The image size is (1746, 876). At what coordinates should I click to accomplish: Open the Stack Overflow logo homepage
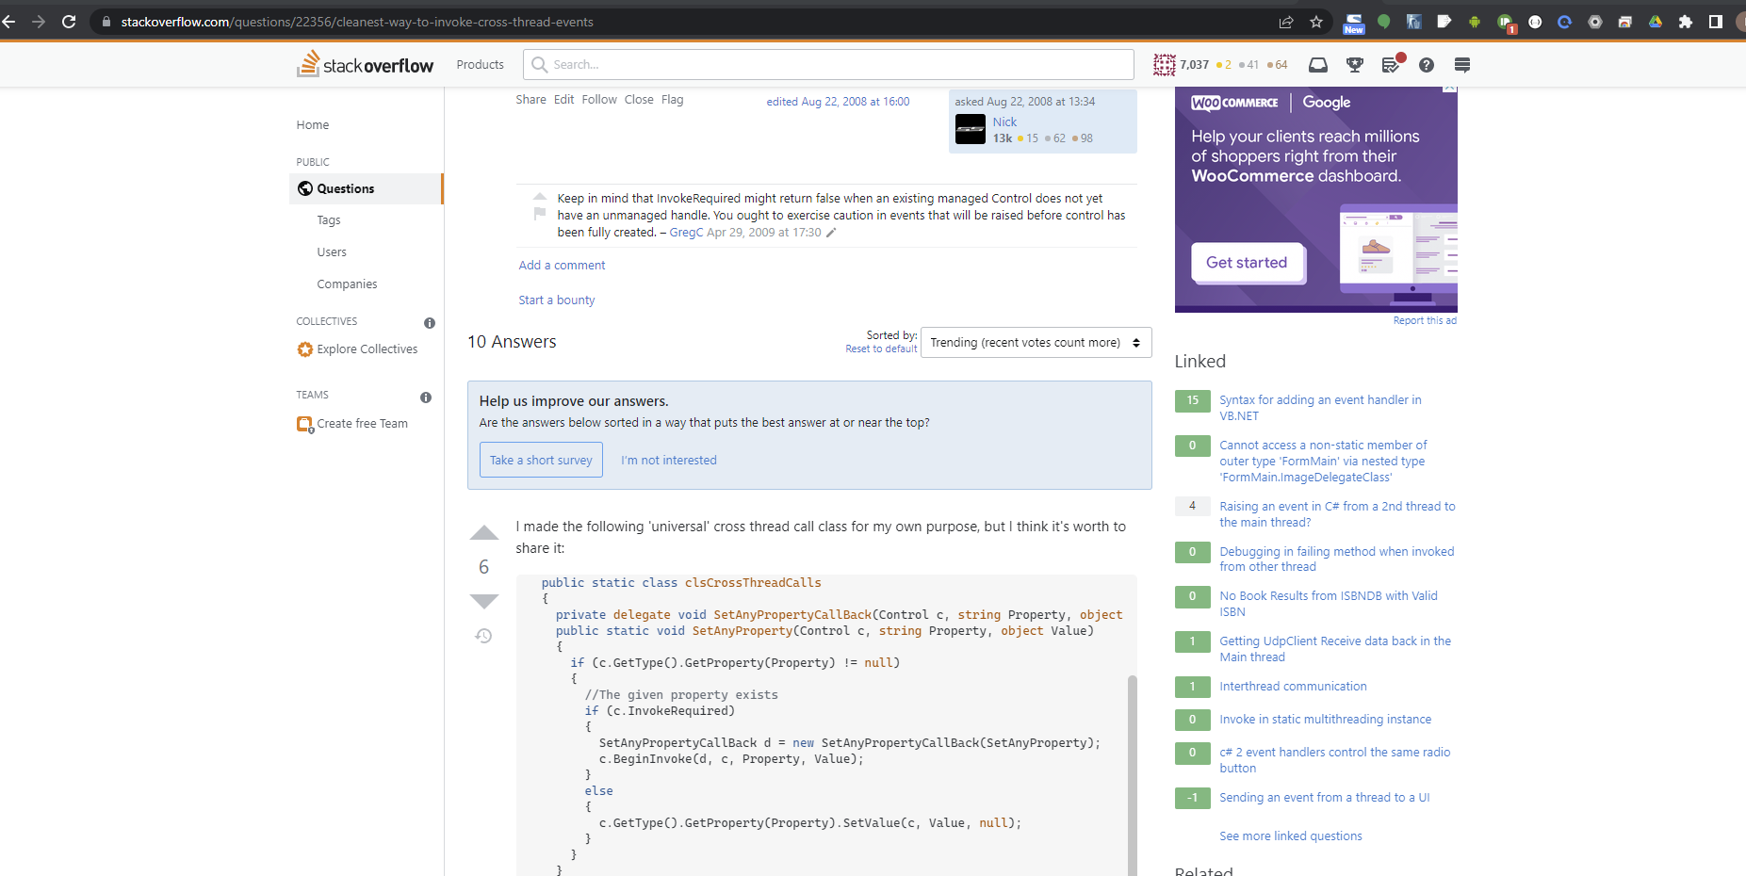click(366, 64)
